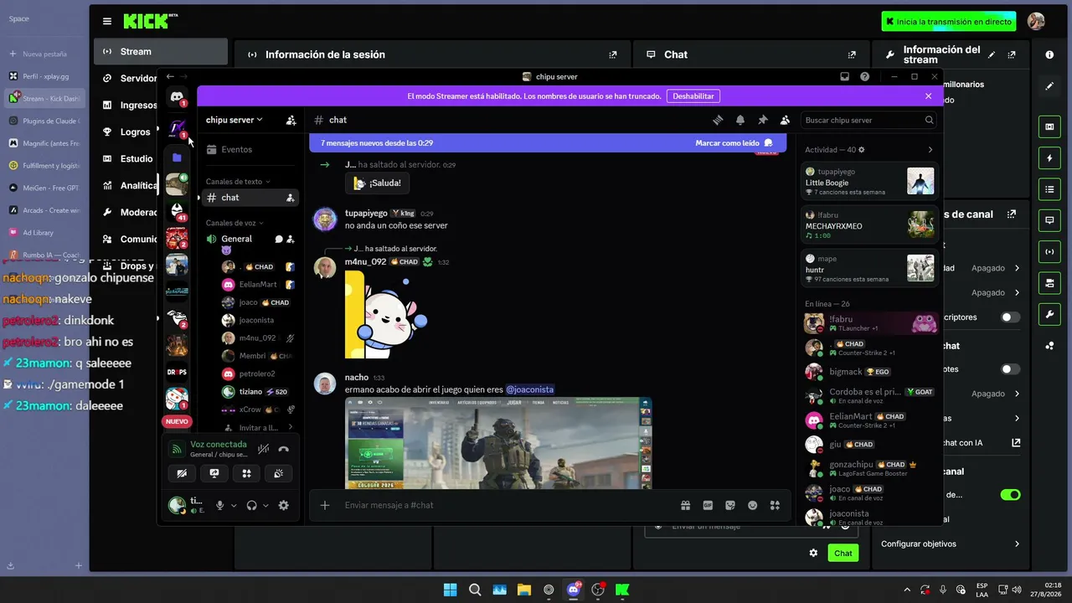Open apps launcher in message box
1072x603 pixels.
coord(775,505)
